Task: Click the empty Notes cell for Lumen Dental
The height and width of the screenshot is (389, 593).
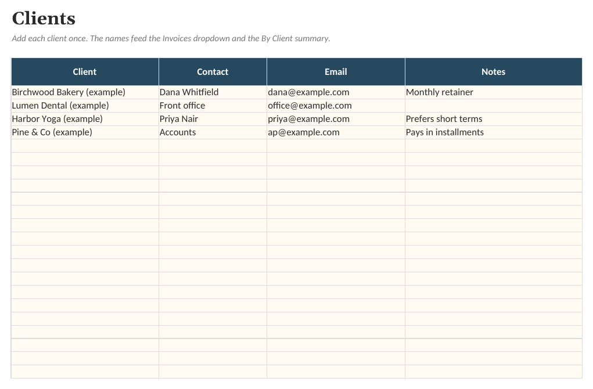Action: 494,106
